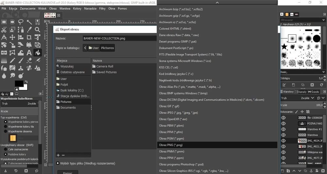The image size is (327, 174).
Task: Switch to the Kanały tab
Action: (x=301, y=92)
